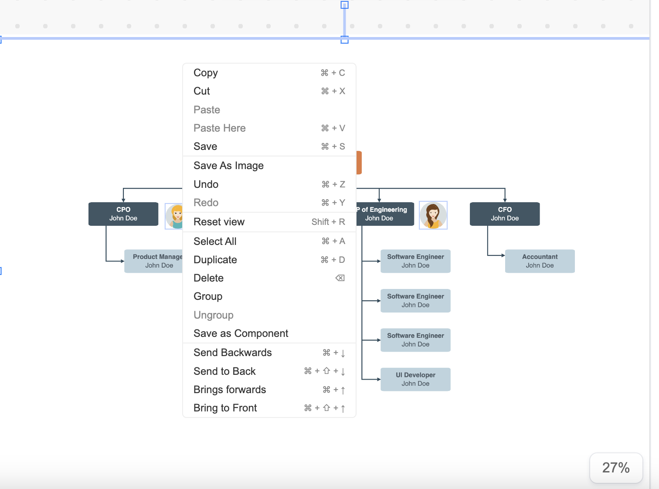Click the blonde avatar image beside CPO
This screenshot has height=489, width=659.
click(174, 216)
